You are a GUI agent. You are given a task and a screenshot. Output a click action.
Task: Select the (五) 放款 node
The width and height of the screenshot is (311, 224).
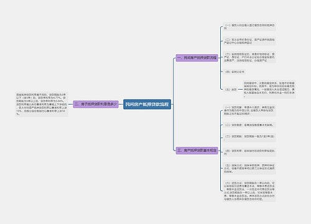tap(231, 90)
